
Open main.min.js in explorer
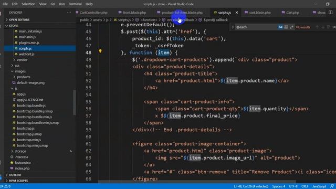coord(27,37)
